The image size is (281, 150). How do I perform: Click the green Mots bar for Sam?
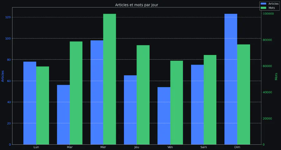point(210,100)
